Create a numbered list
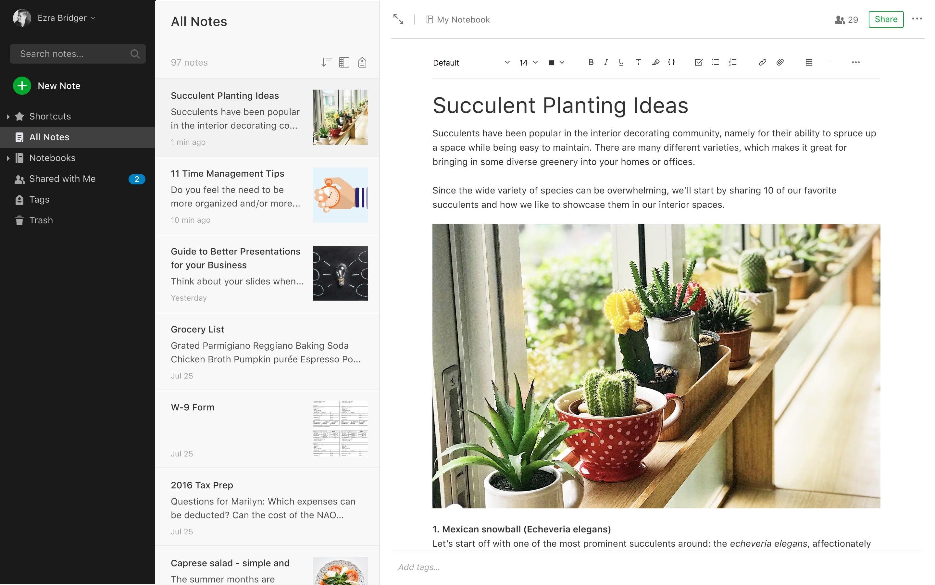The height and width of the screenshot is (585, 935). (732, 62)
